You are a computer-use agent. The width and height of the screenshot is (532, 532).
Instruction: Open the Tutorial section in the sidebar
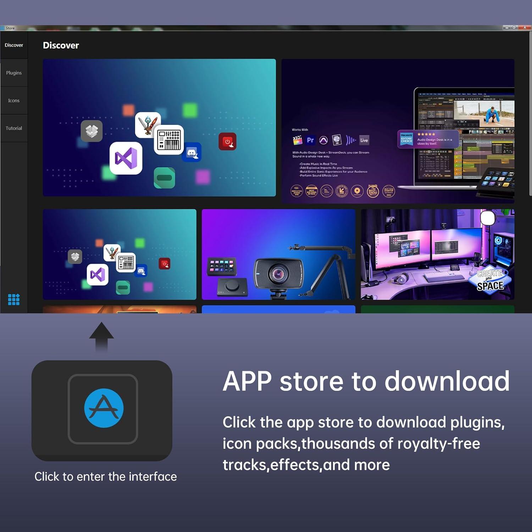[x=14, y=128]
